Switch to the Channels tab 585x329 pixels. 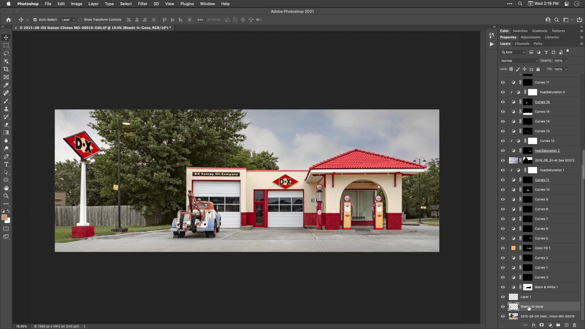[522, 44]
